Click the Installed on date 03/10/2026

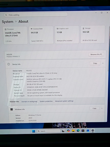pos(32,121)
